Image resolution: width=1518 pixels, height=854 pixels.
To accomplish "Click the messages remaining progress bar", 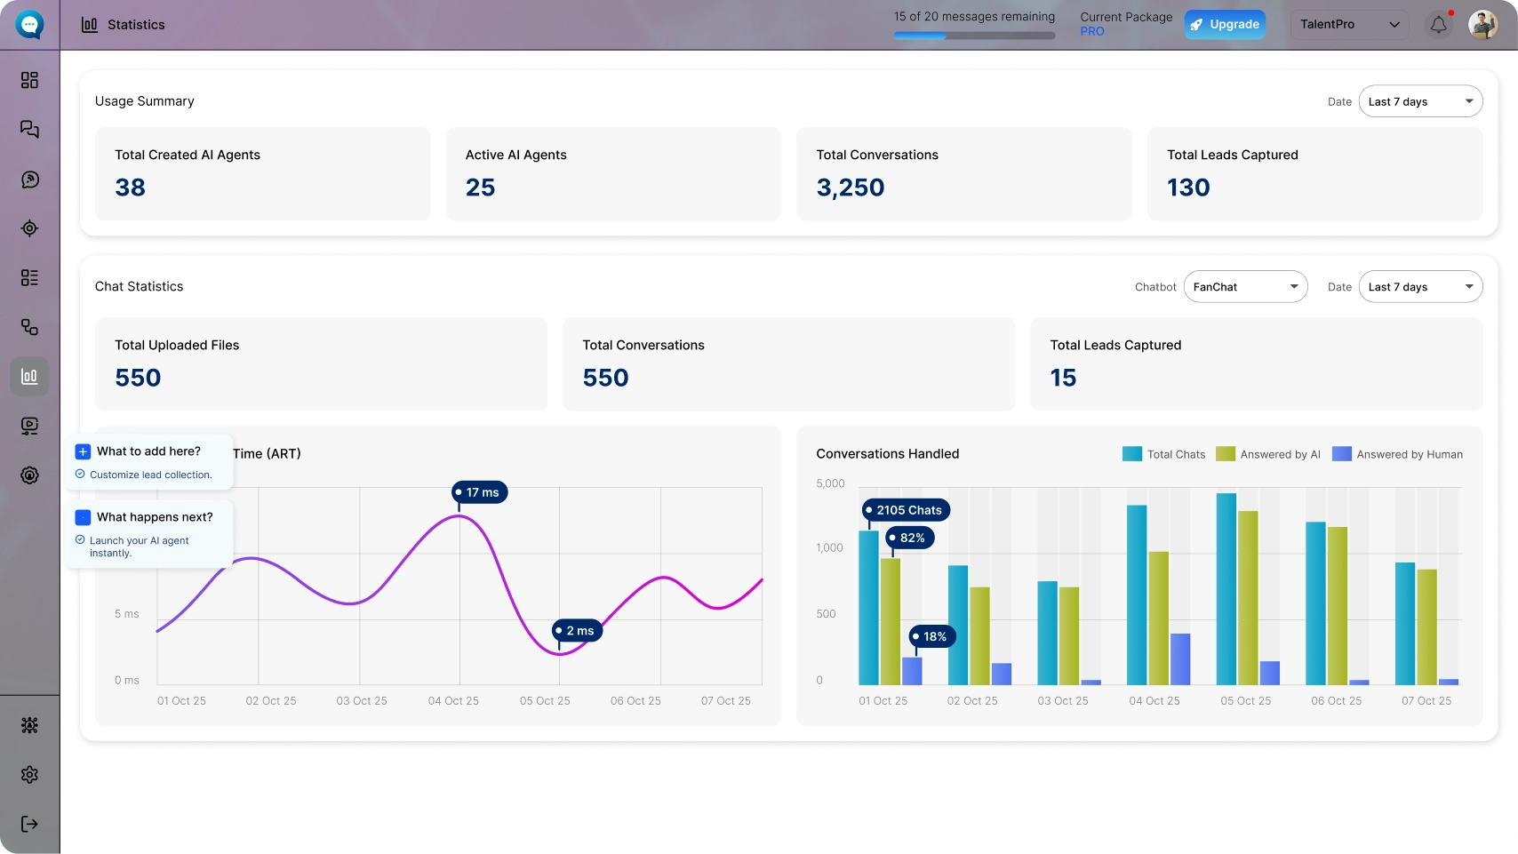I will 974,36.
